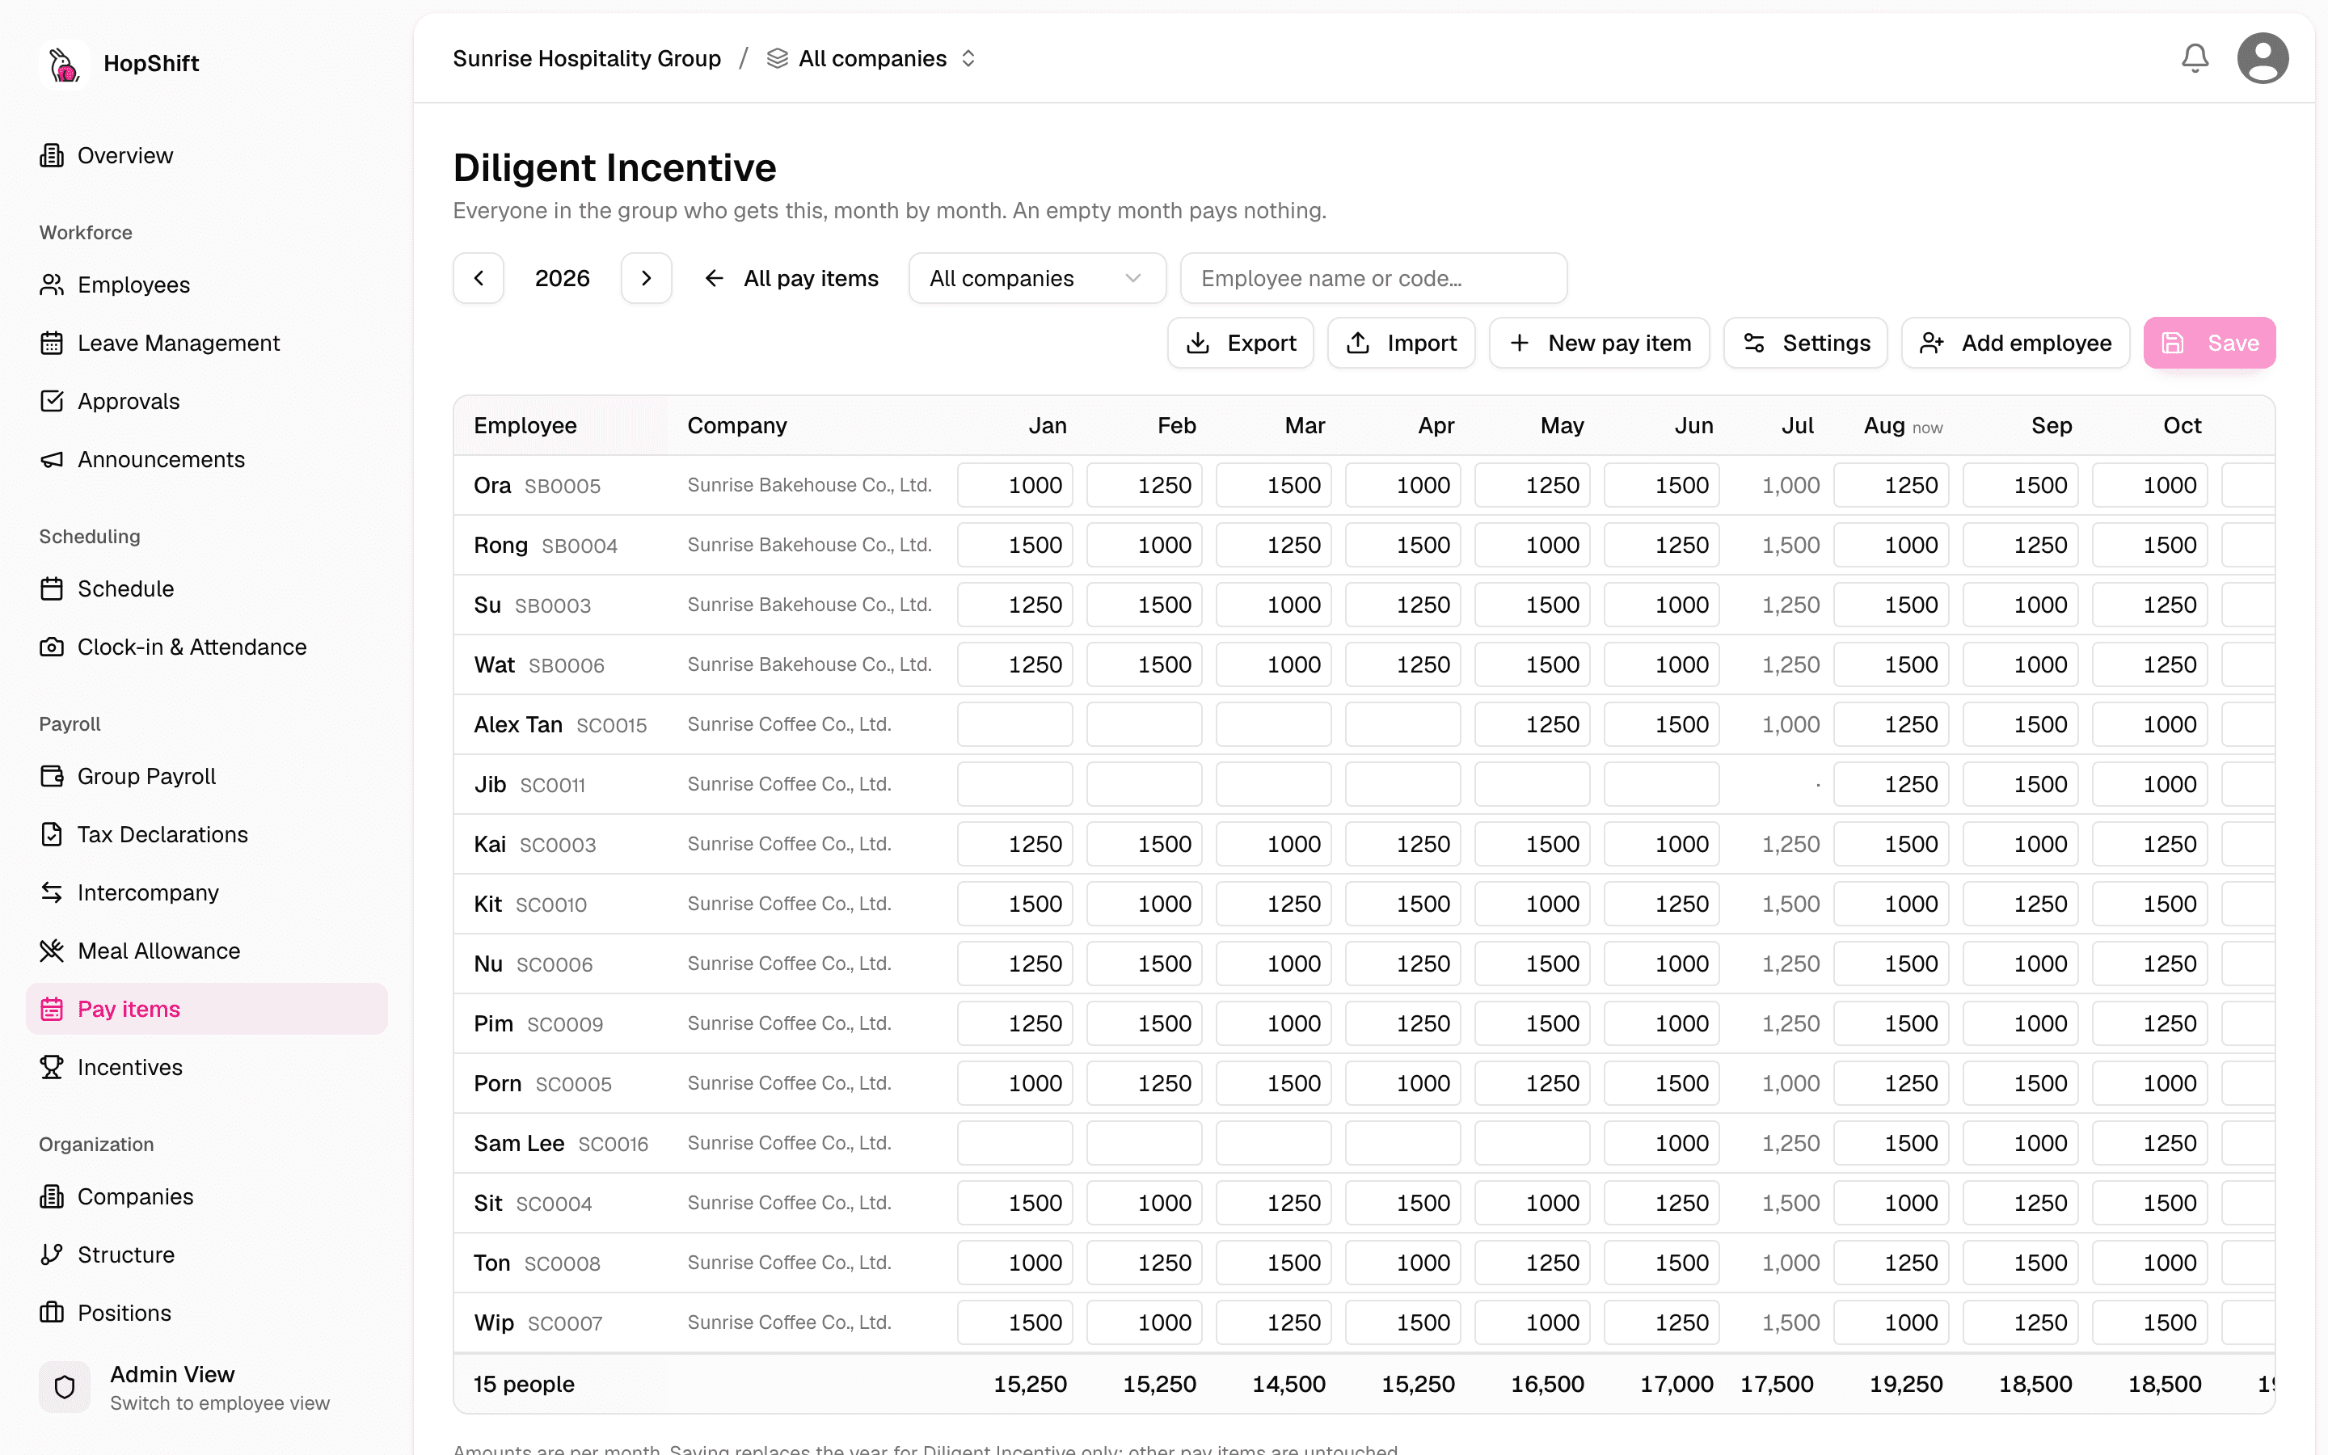Viewport: 2328px width, 1455px height.
Task: Click employee name Sit SC0004
Action: (533, 1203)
